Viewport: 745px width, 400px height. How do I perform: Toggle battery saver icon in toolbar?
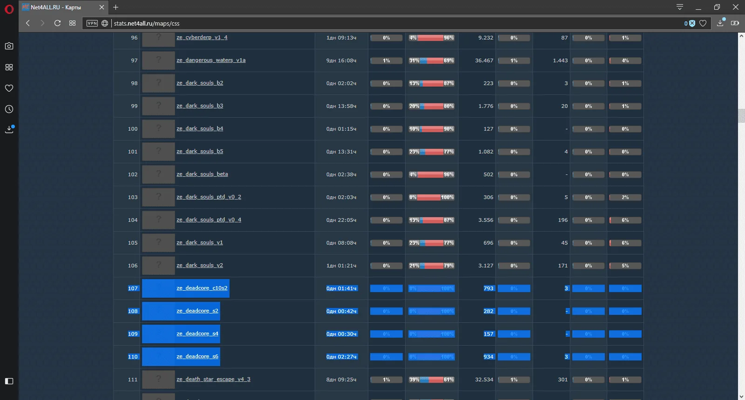pos(735,23)
